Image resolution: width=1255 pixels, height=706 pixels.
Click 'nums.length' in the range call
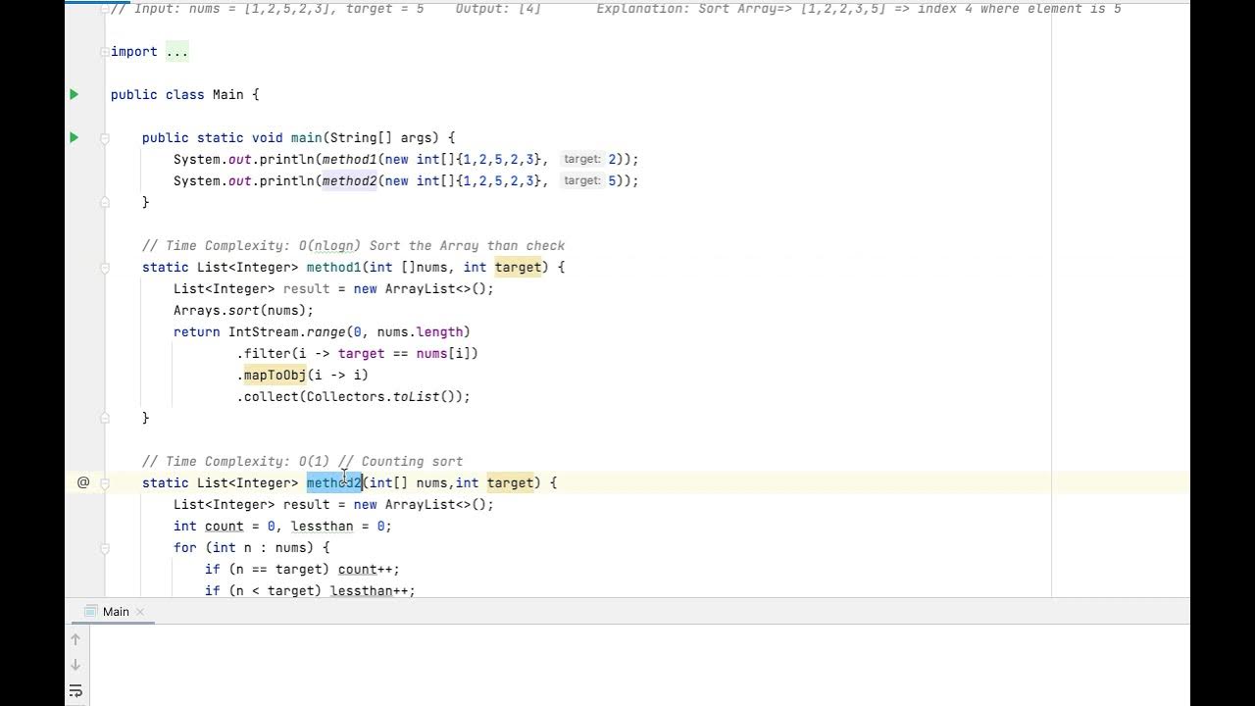click(420, 331)
